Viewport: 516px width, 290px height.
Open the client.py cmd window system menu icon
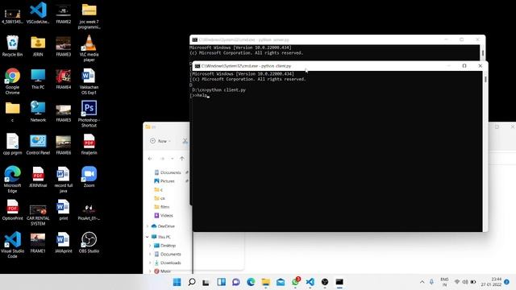pyautogui.click(x=197, y=66)
